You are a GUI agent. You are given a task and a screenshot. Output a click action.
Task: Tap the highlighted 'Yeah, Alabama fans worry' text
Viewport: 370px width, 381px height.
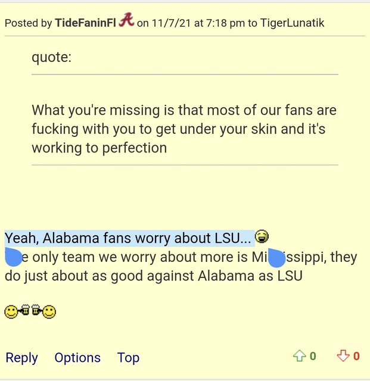click(x=128, y=238)
